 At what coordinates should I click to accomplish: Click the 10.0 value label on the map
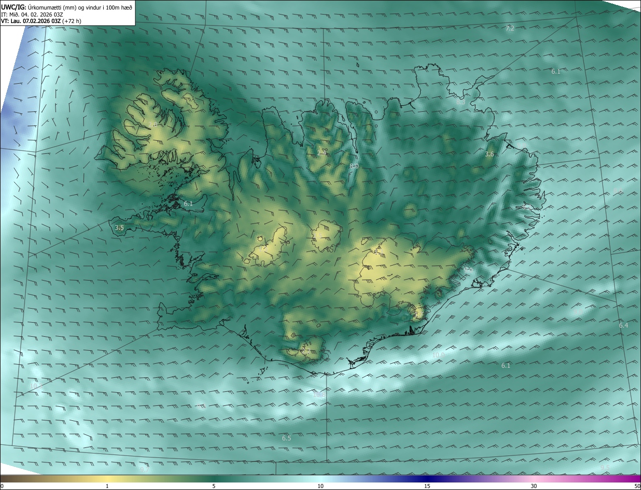click(x=438, y=355)
